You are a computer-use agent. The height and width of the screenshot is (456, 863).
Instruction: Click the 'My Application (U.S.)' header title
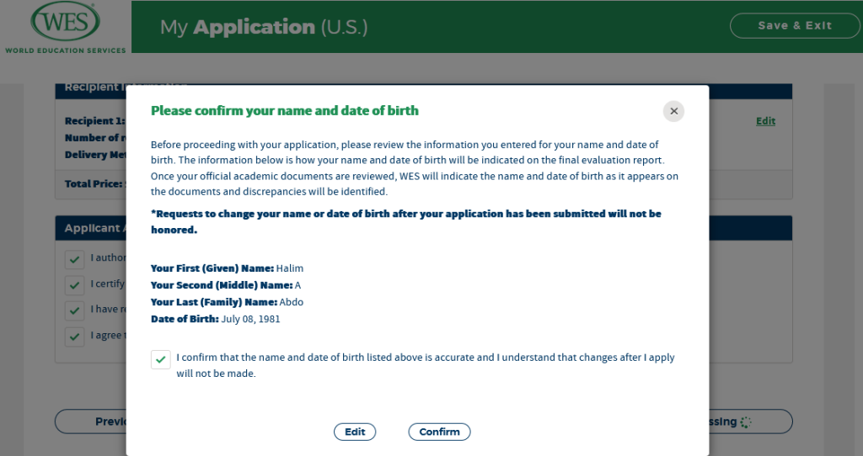click(264, 27)
